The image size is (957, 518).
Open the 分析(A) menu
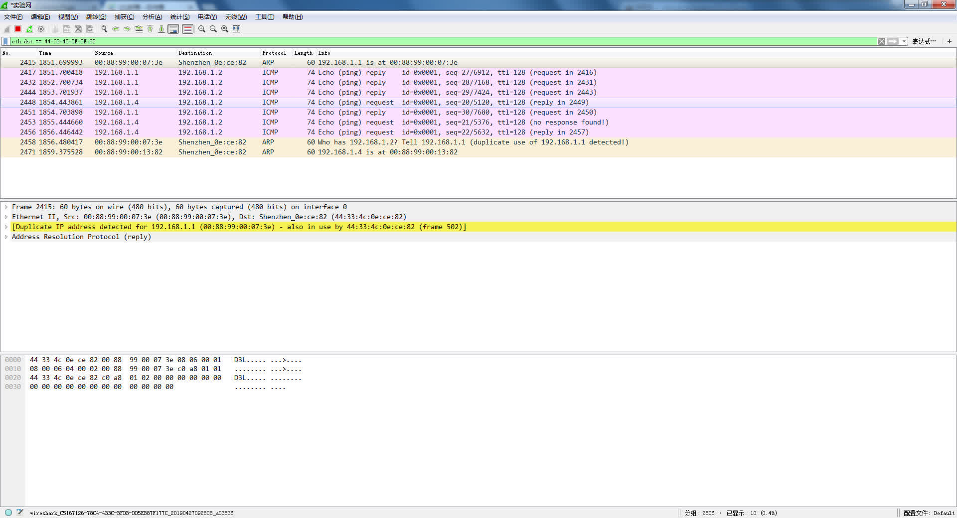pos(152,17)
